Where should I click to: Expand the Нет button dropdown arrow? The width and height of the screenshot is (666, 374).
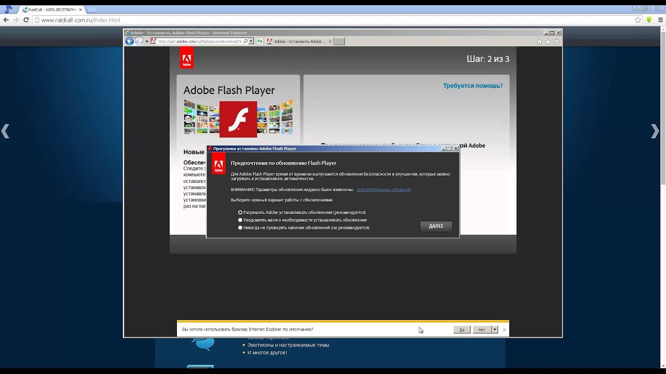point(495,329)
